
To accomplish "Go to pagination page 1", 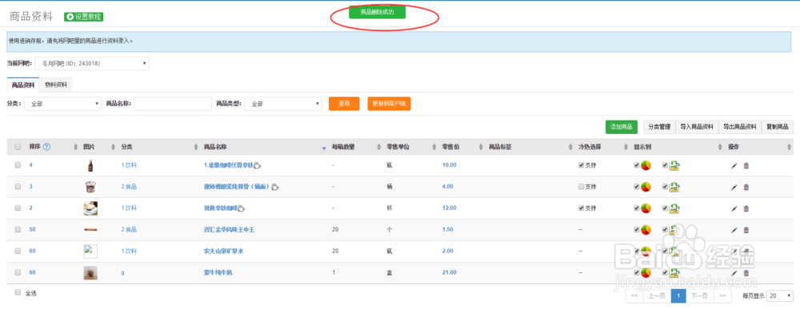I will coord(678,295).
